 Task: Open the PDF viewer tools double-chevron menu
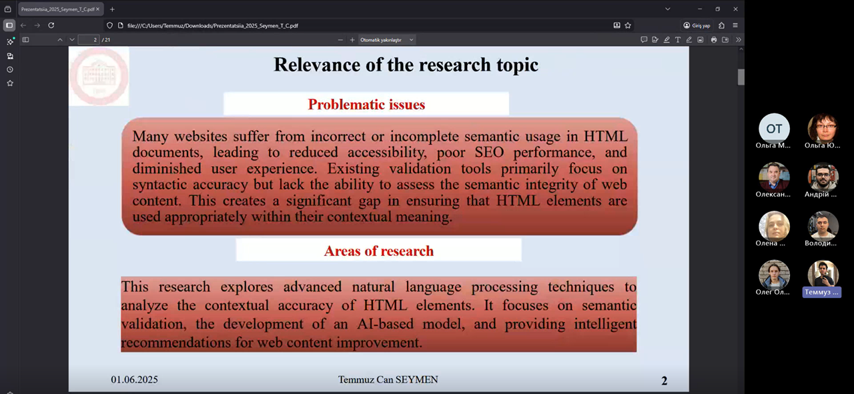[x=738, y=40]
